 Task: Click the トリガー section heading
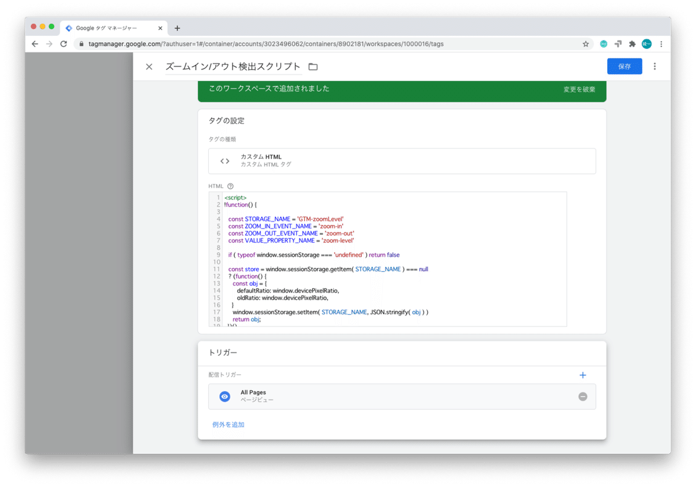coord(223,352)
